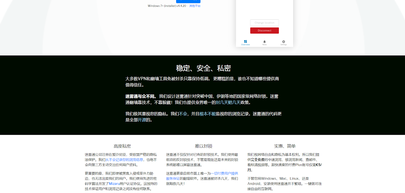Follow the 根本不能 link

tap(208, 114)
